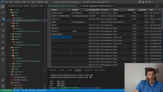Collapse the YAML folder under Devices

pos(11,39)
